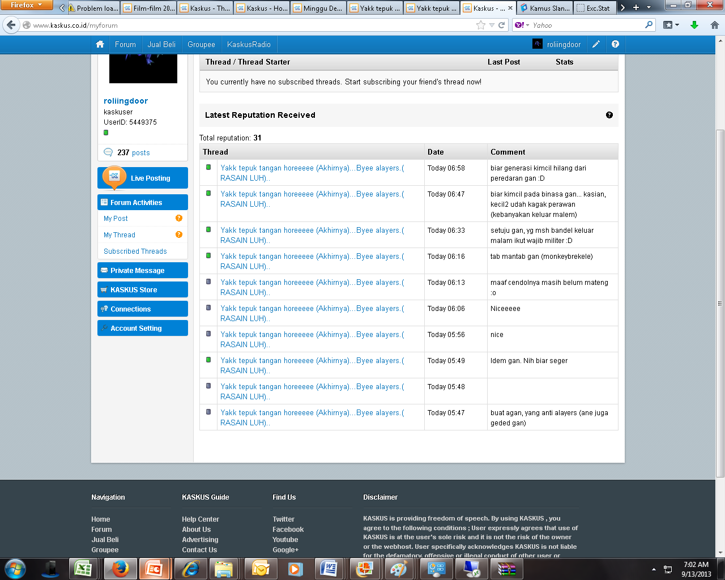Go to Firefox home page icon
The image size is (725, 580).
714,25
